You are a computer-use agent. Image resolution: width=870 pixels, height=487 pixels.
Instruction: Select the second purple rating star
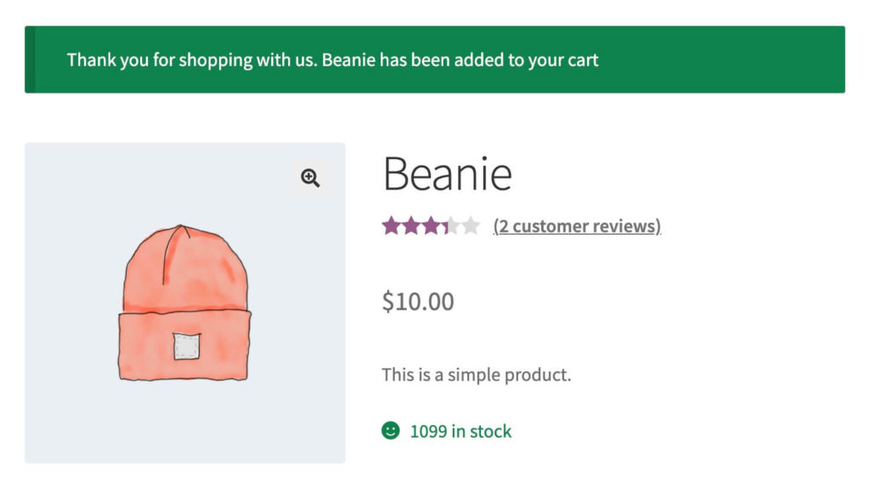pos(411,226)
